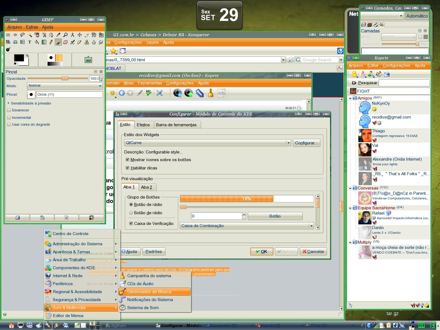Open the Modo Normal dropdown in Pincel options
This screenshot has height=330, width=440.
point(65,86)
